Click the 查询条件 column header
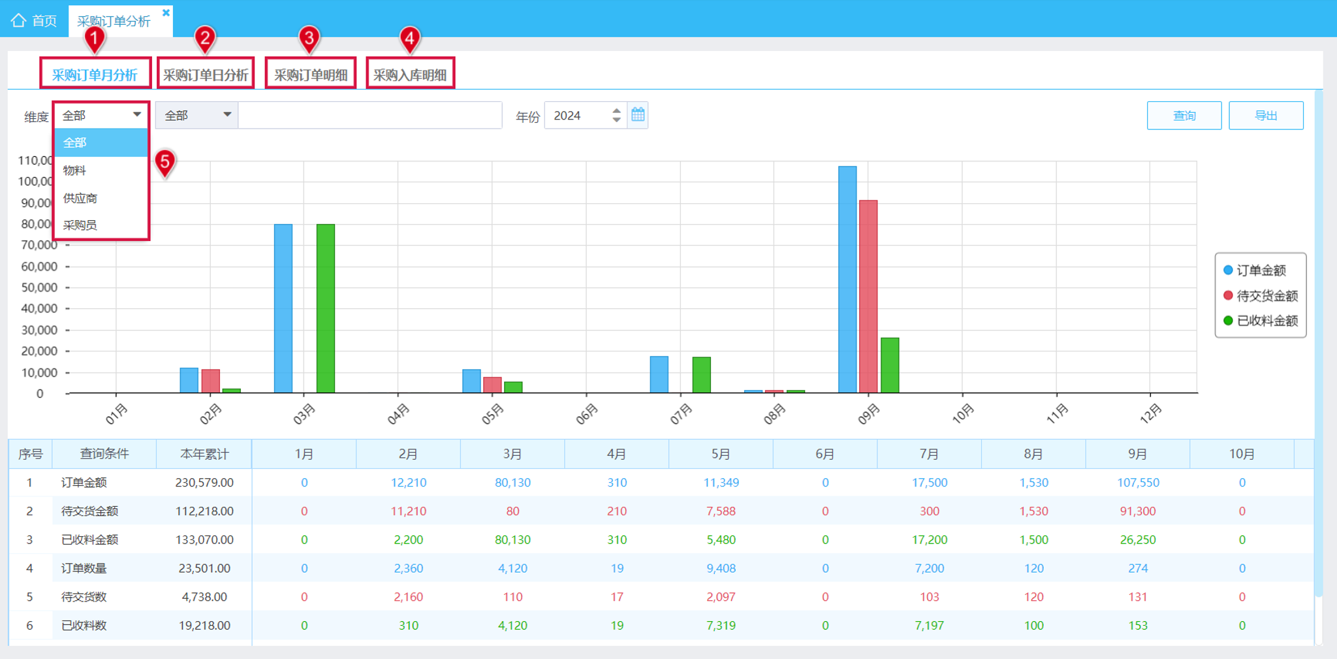Image resolution: width=1337 pixels, height=659 pixels. point(104,454)
